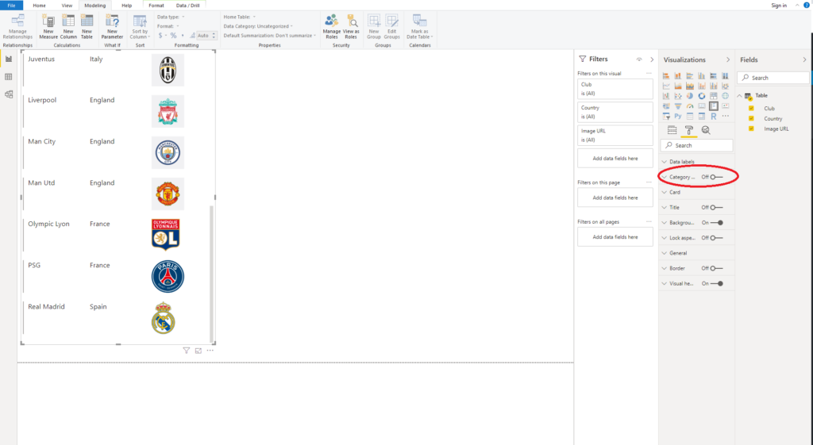Toggle the Border switch on
Image resolution: width=813 pixels, height=445 pixels.
coord(717,268)
